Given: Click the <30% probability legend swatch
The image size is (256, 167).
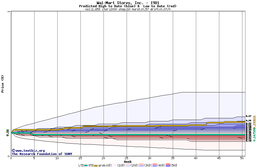Looking at the screenshot, I should click(x=141, y=165).
